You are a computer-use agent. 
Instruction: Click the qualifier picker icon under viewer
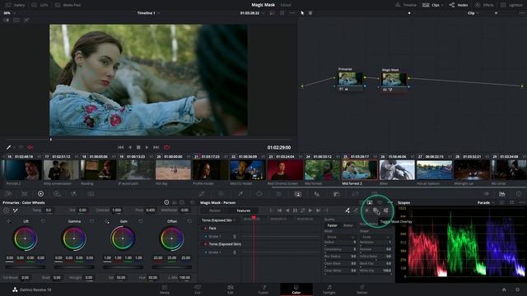[x=9, y=147]
